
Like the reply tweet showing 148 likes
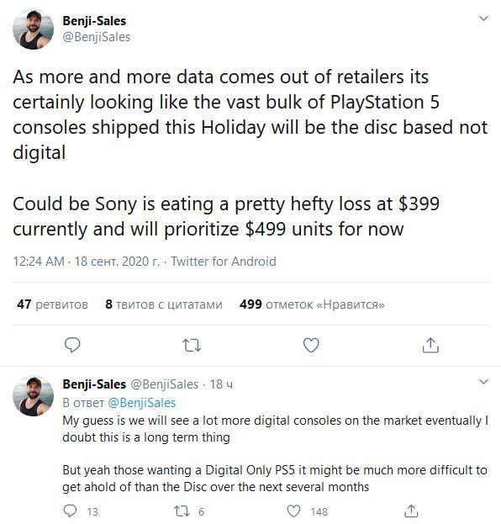(294, 511)
